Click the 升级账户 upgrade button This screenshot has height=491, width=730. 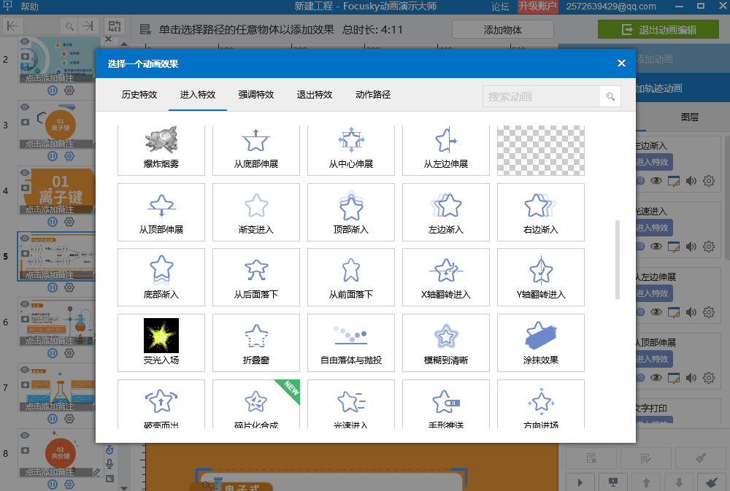coord(538,7)
